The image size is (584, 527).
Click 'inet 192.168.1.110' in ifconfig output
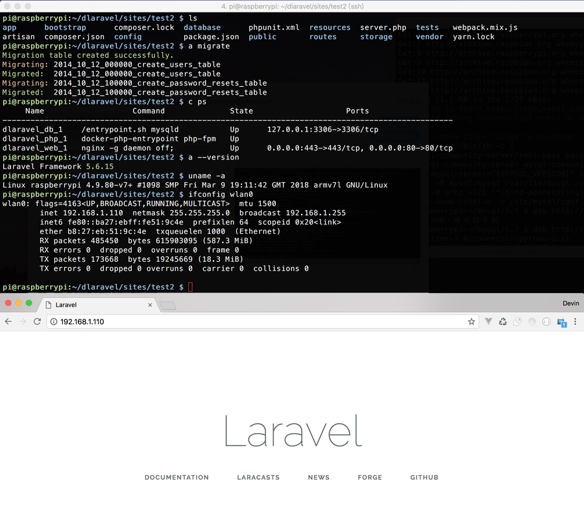(x=81, y=213)
